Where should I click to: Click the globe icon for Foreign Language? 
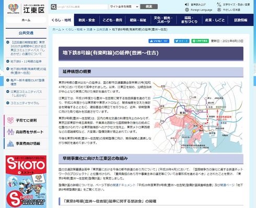[187, 10]
